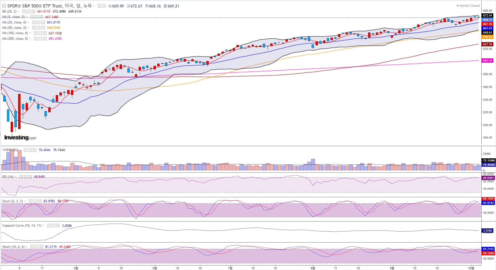
Task: Remove MA (100, close, 0) indicator
Action: click(x=45, y=33)
